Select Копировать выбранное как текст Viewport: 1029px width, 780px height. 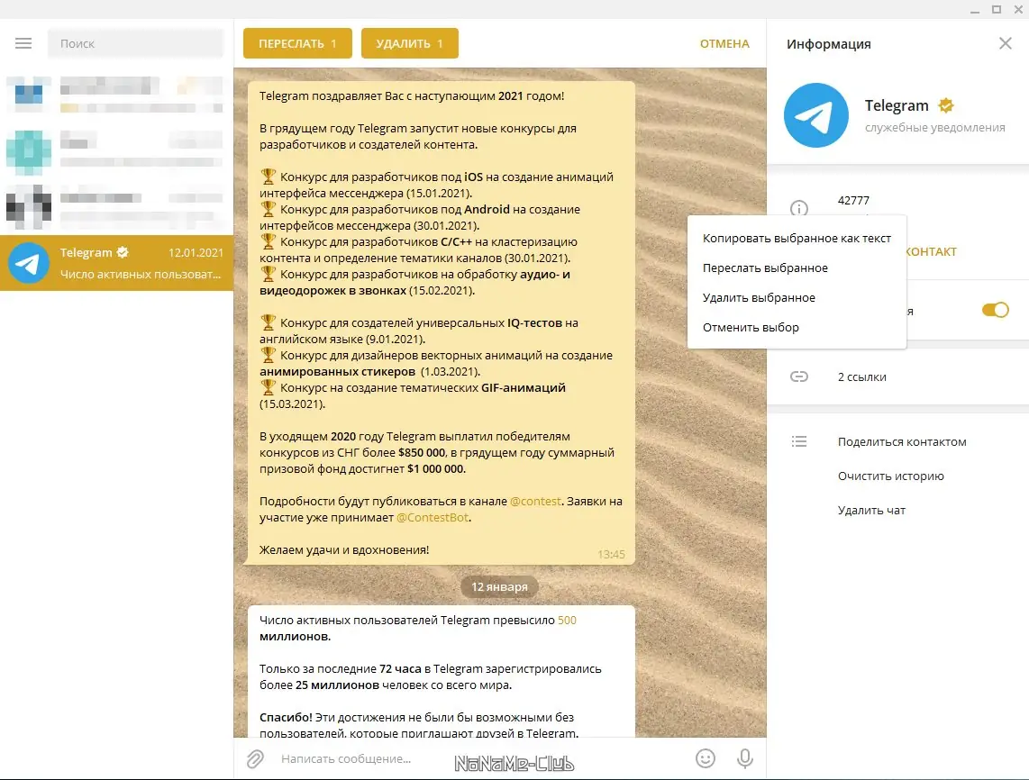(x=797, y=238)
